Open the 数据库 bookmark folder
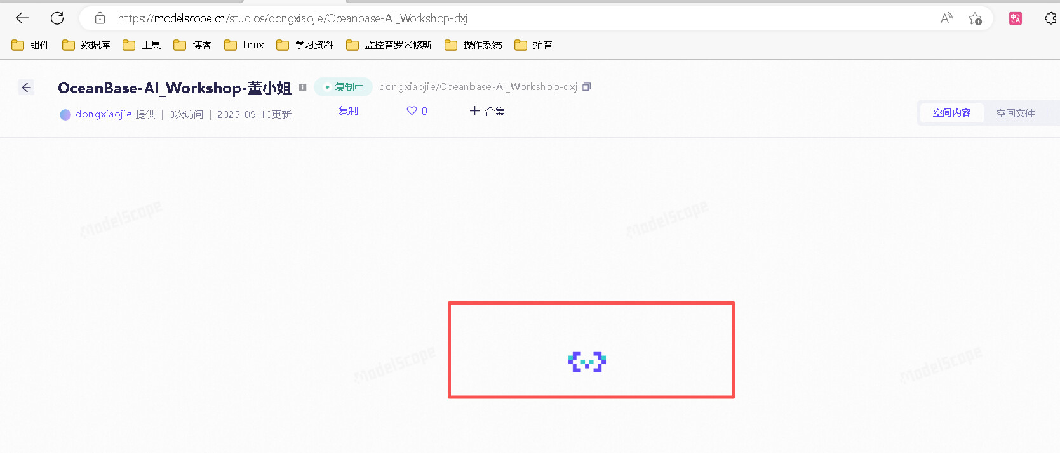Image resolution: width=1060 pixels, height=453 pixels. [86, 45]
